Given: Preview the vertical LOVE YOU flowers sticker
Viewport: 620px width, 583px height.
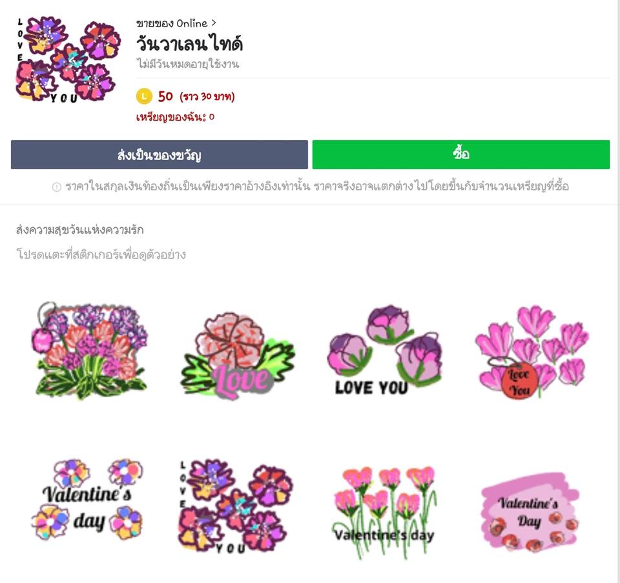Looking at the screenshot, I should click(236, 506).
